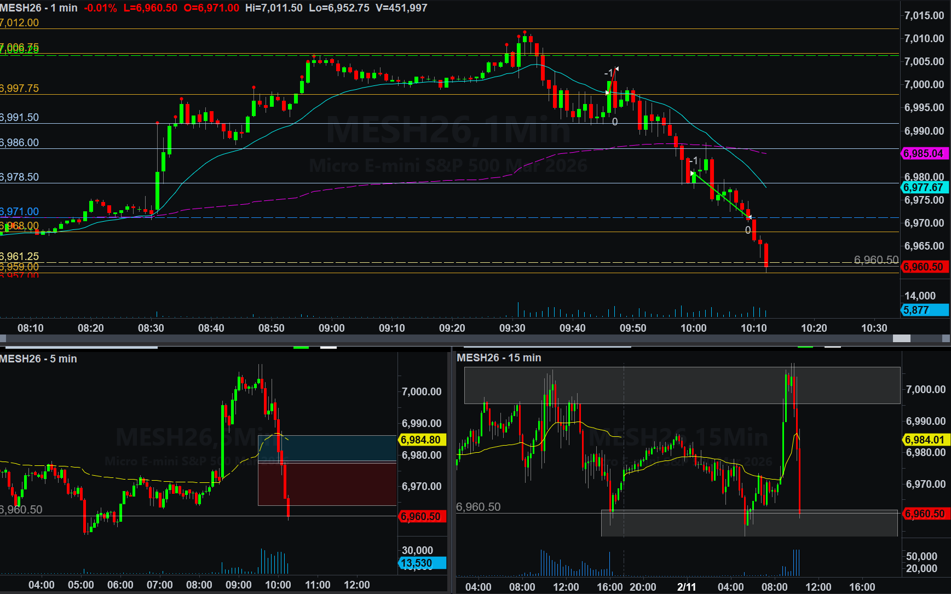
Task: Click the cyan 6,977.67 moving average marker
Action: tap(924, 188)
